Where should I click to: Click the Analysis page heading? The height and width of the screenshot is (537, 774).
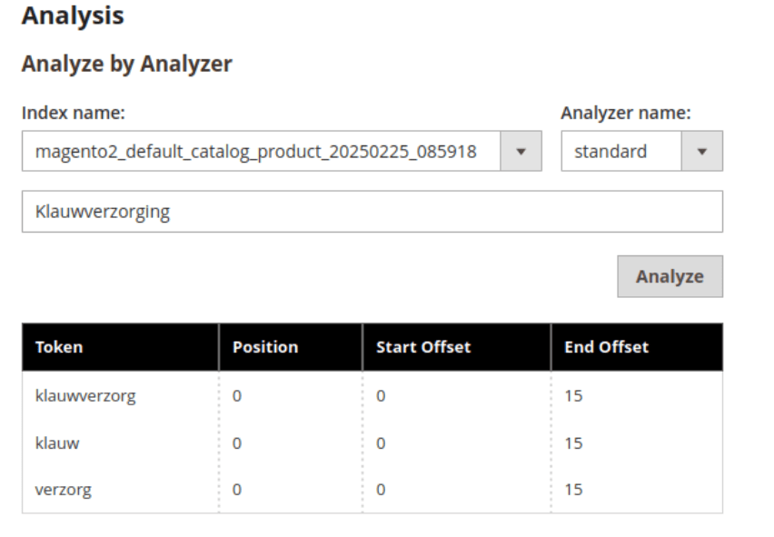(73, 15)
